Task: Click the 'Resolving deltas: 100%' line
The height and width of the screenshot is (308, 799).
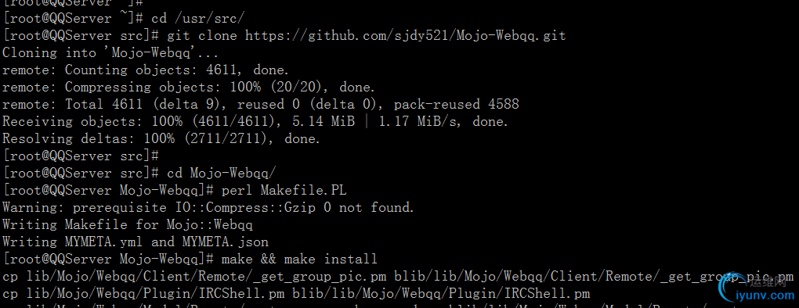Action: pos(161,138)
